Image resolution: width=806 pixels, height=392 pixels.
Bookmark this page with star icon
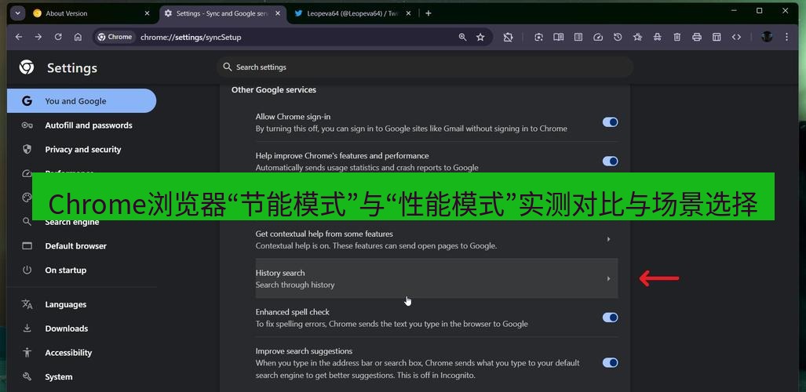coord(480,37)
